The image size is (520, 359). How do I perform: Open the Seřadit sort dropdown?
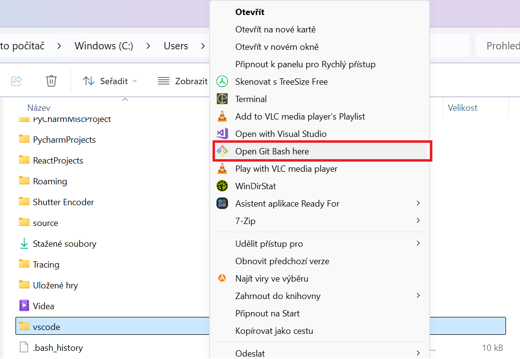click(110, 81)
